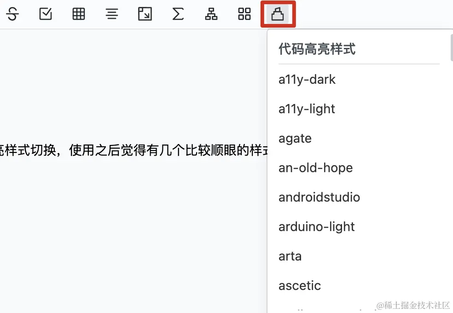Click the image resize arrow icon
453x313 pixels.
pyautogui.click(x=145, y=14)
